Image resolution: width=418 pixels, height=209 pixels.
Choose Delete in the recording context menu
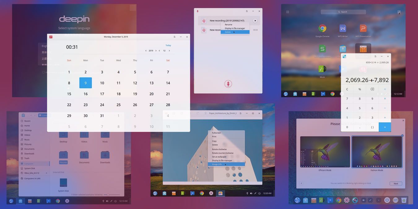pos(228,32)
